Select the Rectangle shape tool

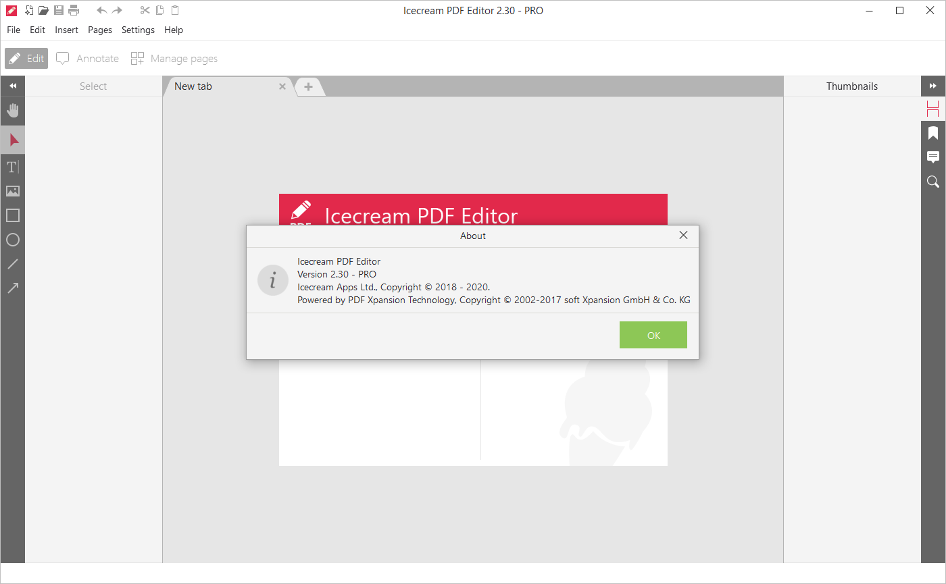13,215
